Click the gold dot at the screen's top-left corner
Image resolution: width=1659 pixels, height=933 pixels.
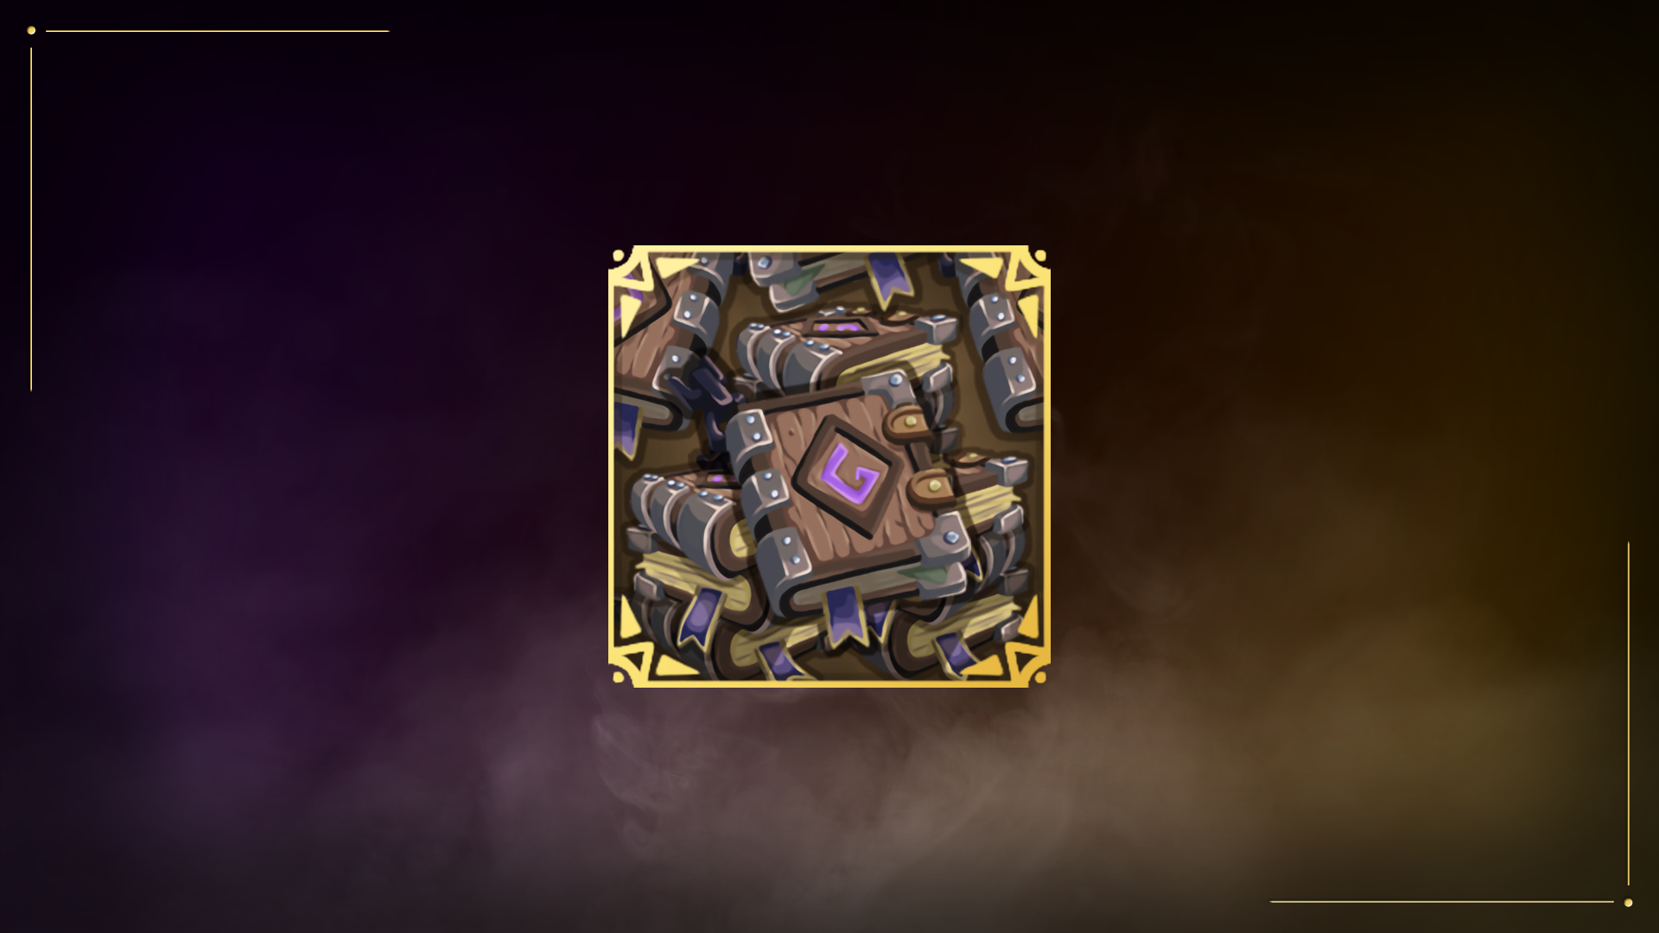31,30
